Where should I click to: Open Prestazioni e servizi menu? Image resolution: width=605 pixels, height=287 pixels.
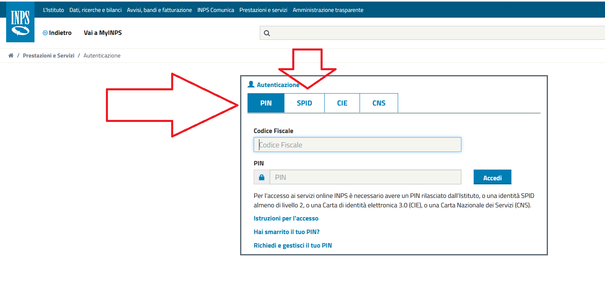264,10
